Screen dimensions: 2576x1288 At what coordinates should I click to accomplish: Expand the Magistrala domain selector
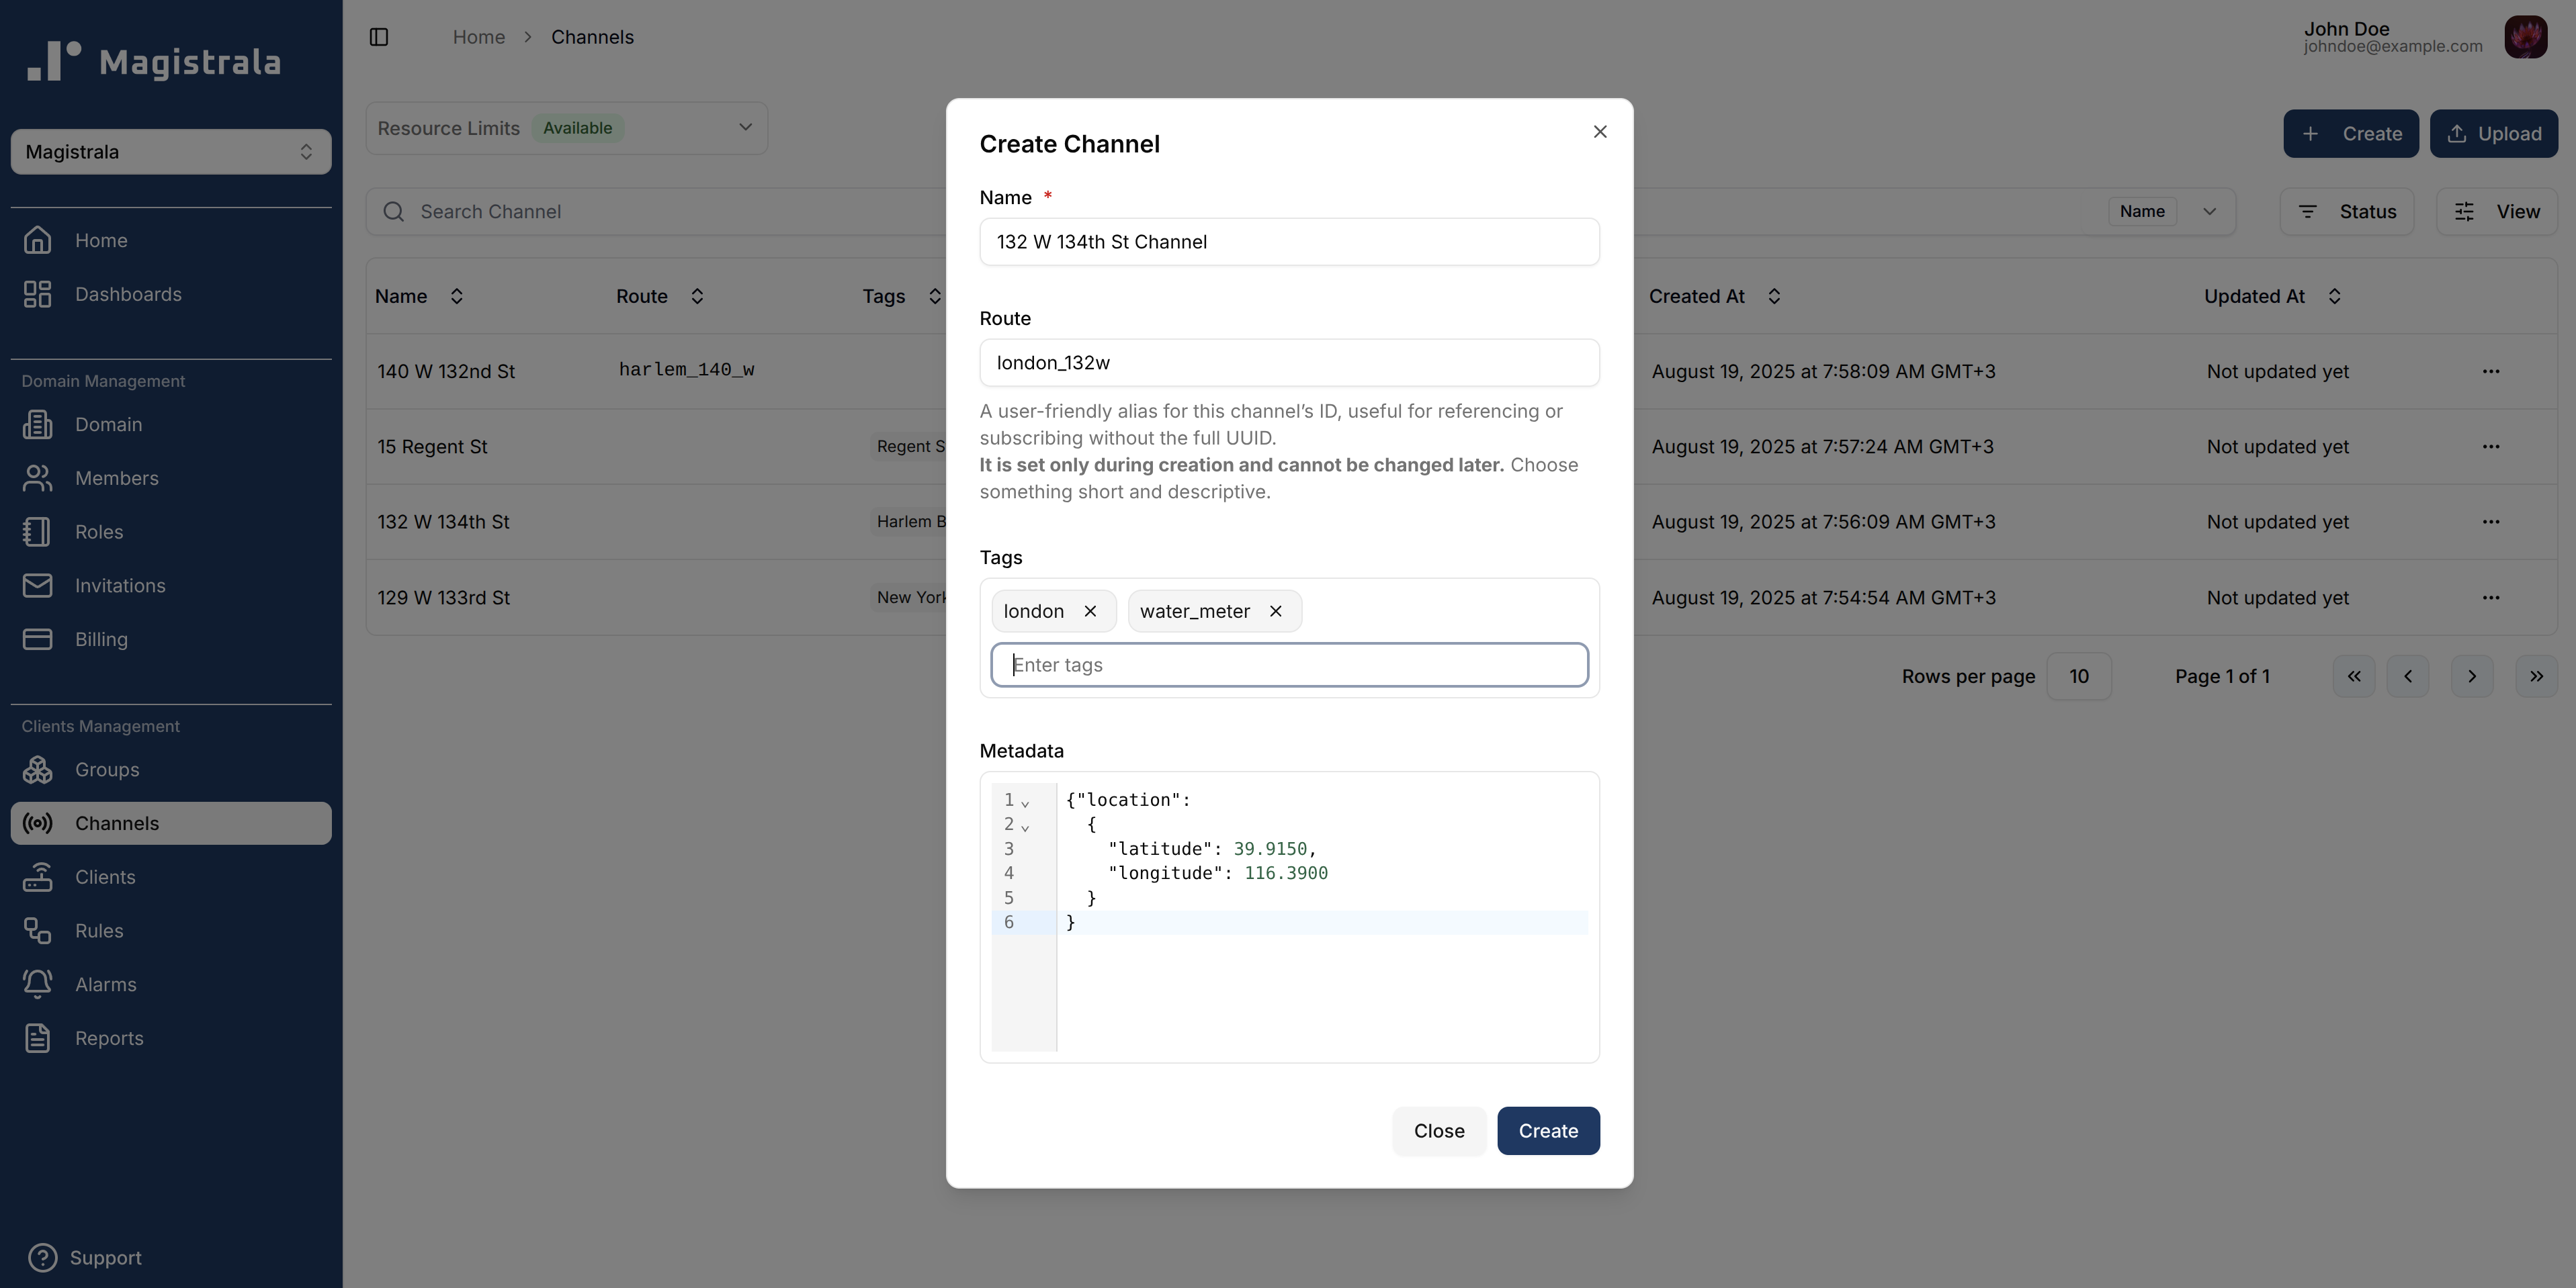[x=171, y=152]
